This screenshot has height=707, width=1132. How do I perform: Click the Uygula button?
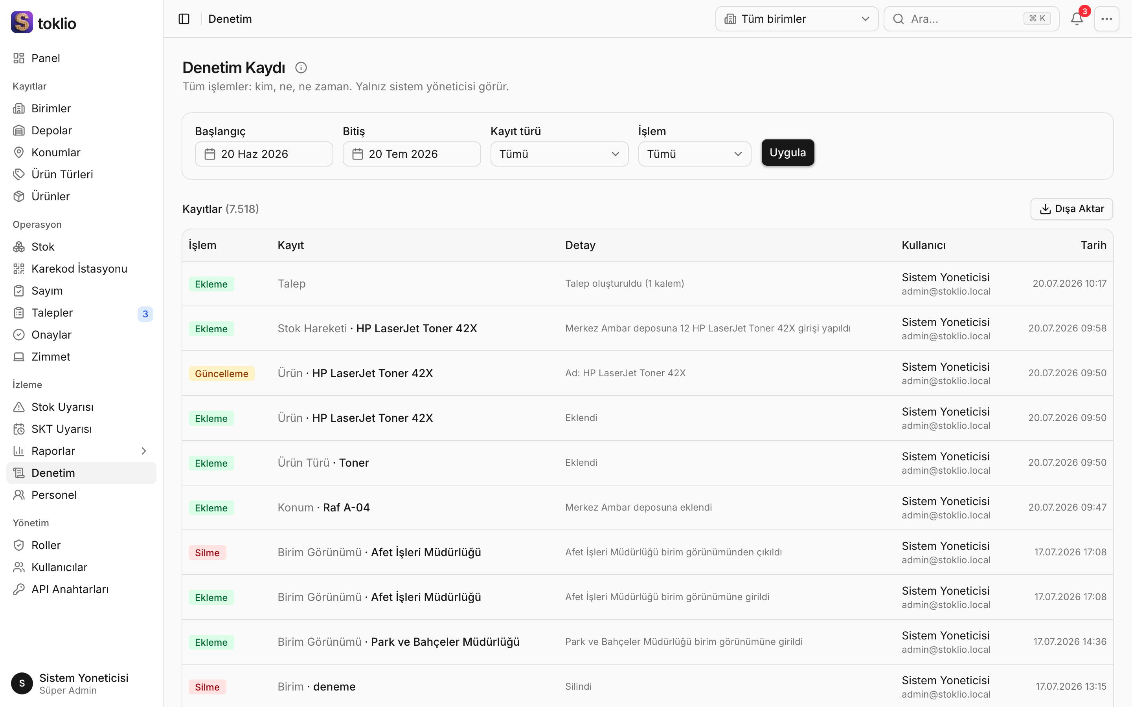tap(788, 152)
